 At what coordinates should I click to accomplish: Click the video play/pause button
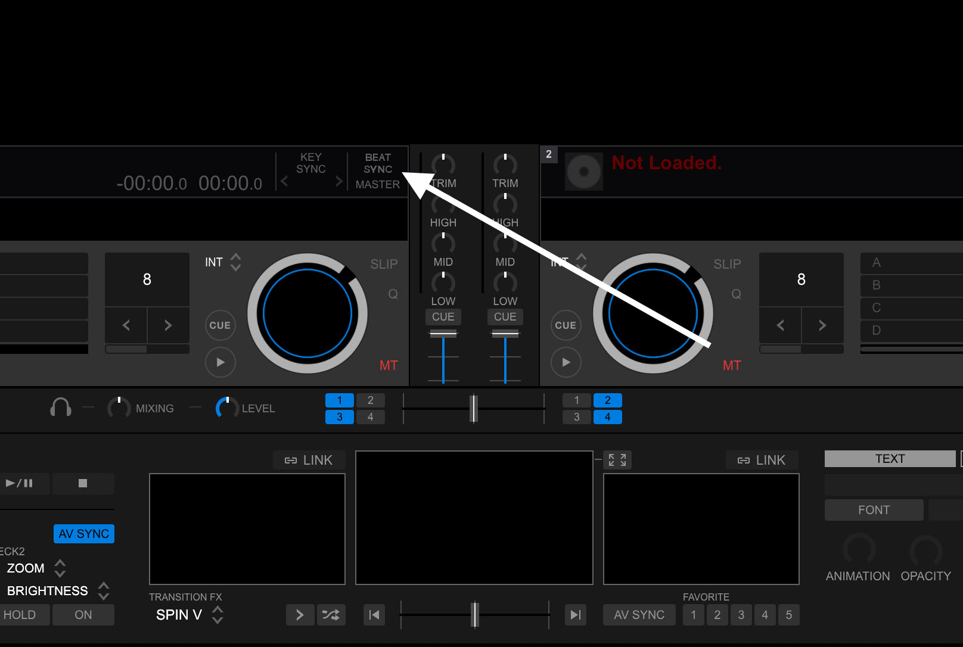coord(20,483)
